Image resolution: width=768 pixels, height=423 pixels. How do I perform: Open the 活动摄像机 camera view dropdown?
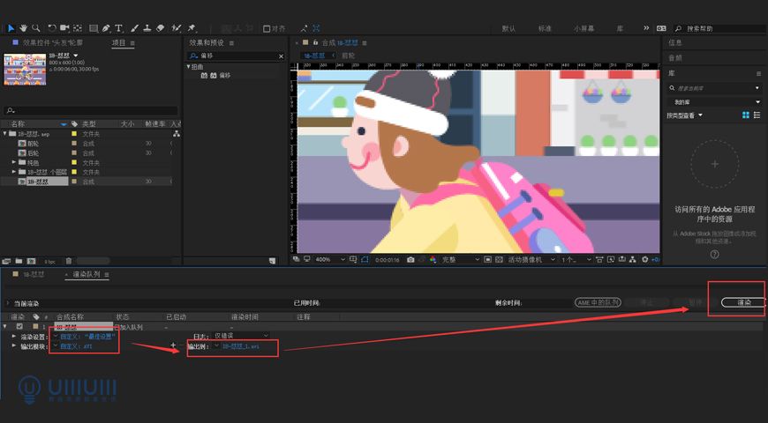(531, 260)
